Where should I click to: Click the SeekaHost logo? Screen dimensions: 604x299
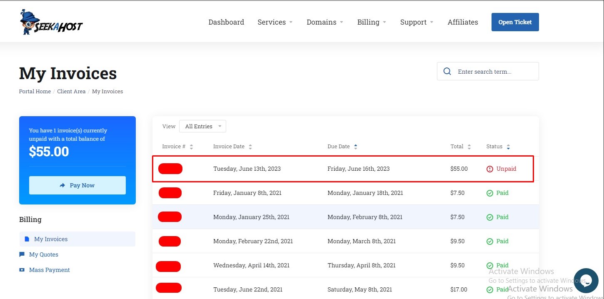point(51,22)
